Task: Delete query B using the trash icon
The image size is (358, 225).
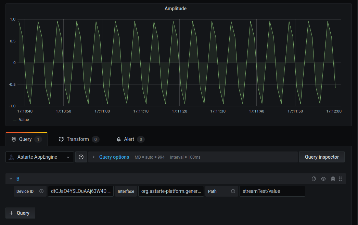Action: point(333,179)
